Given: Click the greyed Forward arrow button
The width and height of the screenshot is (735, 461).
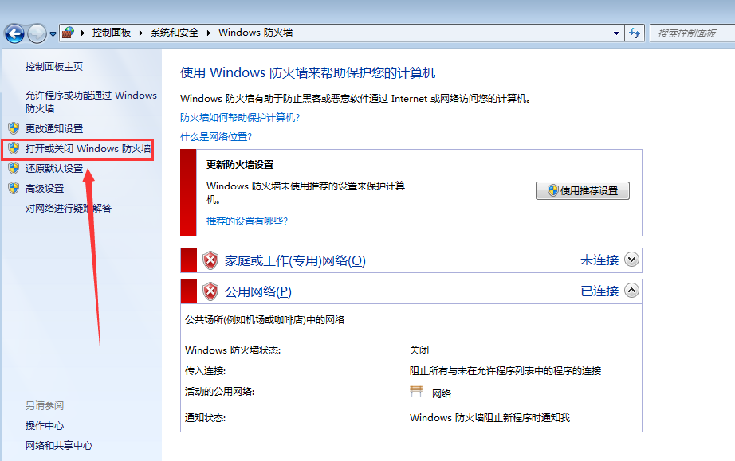Looking at the screenshot, I should pos(37,33).
